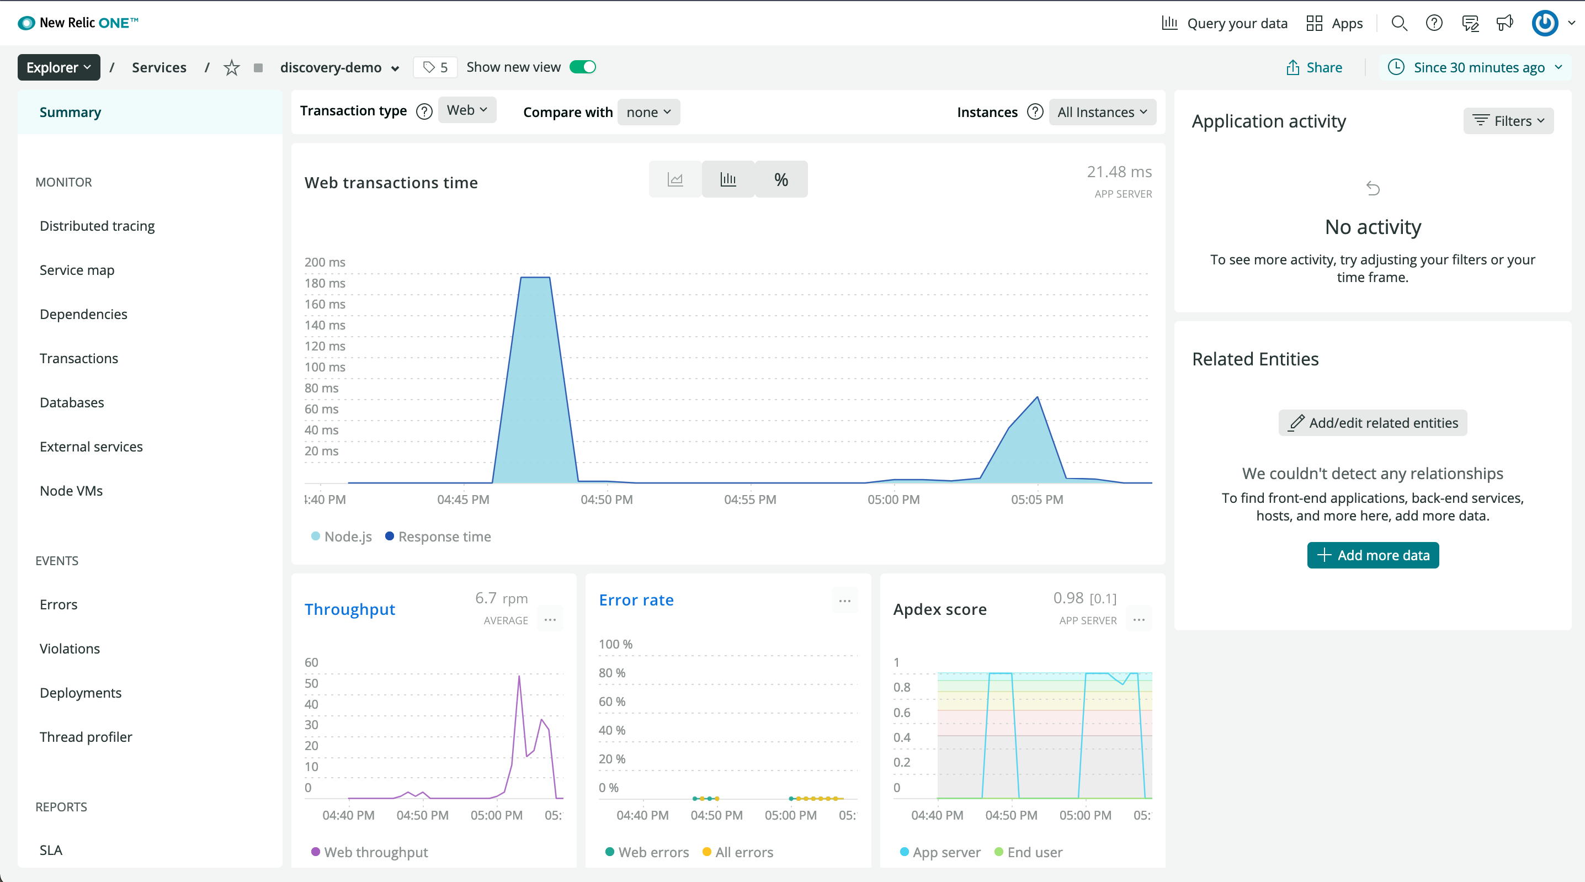Image resolution: width=1585 pixels, height=882 pixels.
Task: Disable the Show new view toggle
Action: pyautogui.click(x=582, y=67)
